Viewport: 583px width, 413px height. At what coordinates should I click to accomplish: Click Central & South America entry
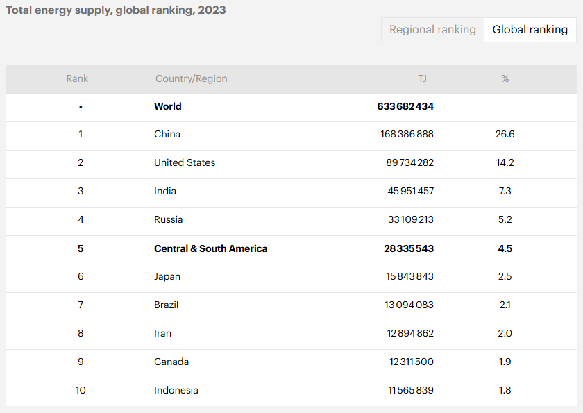pyautogui.click(x=210, y=248)
